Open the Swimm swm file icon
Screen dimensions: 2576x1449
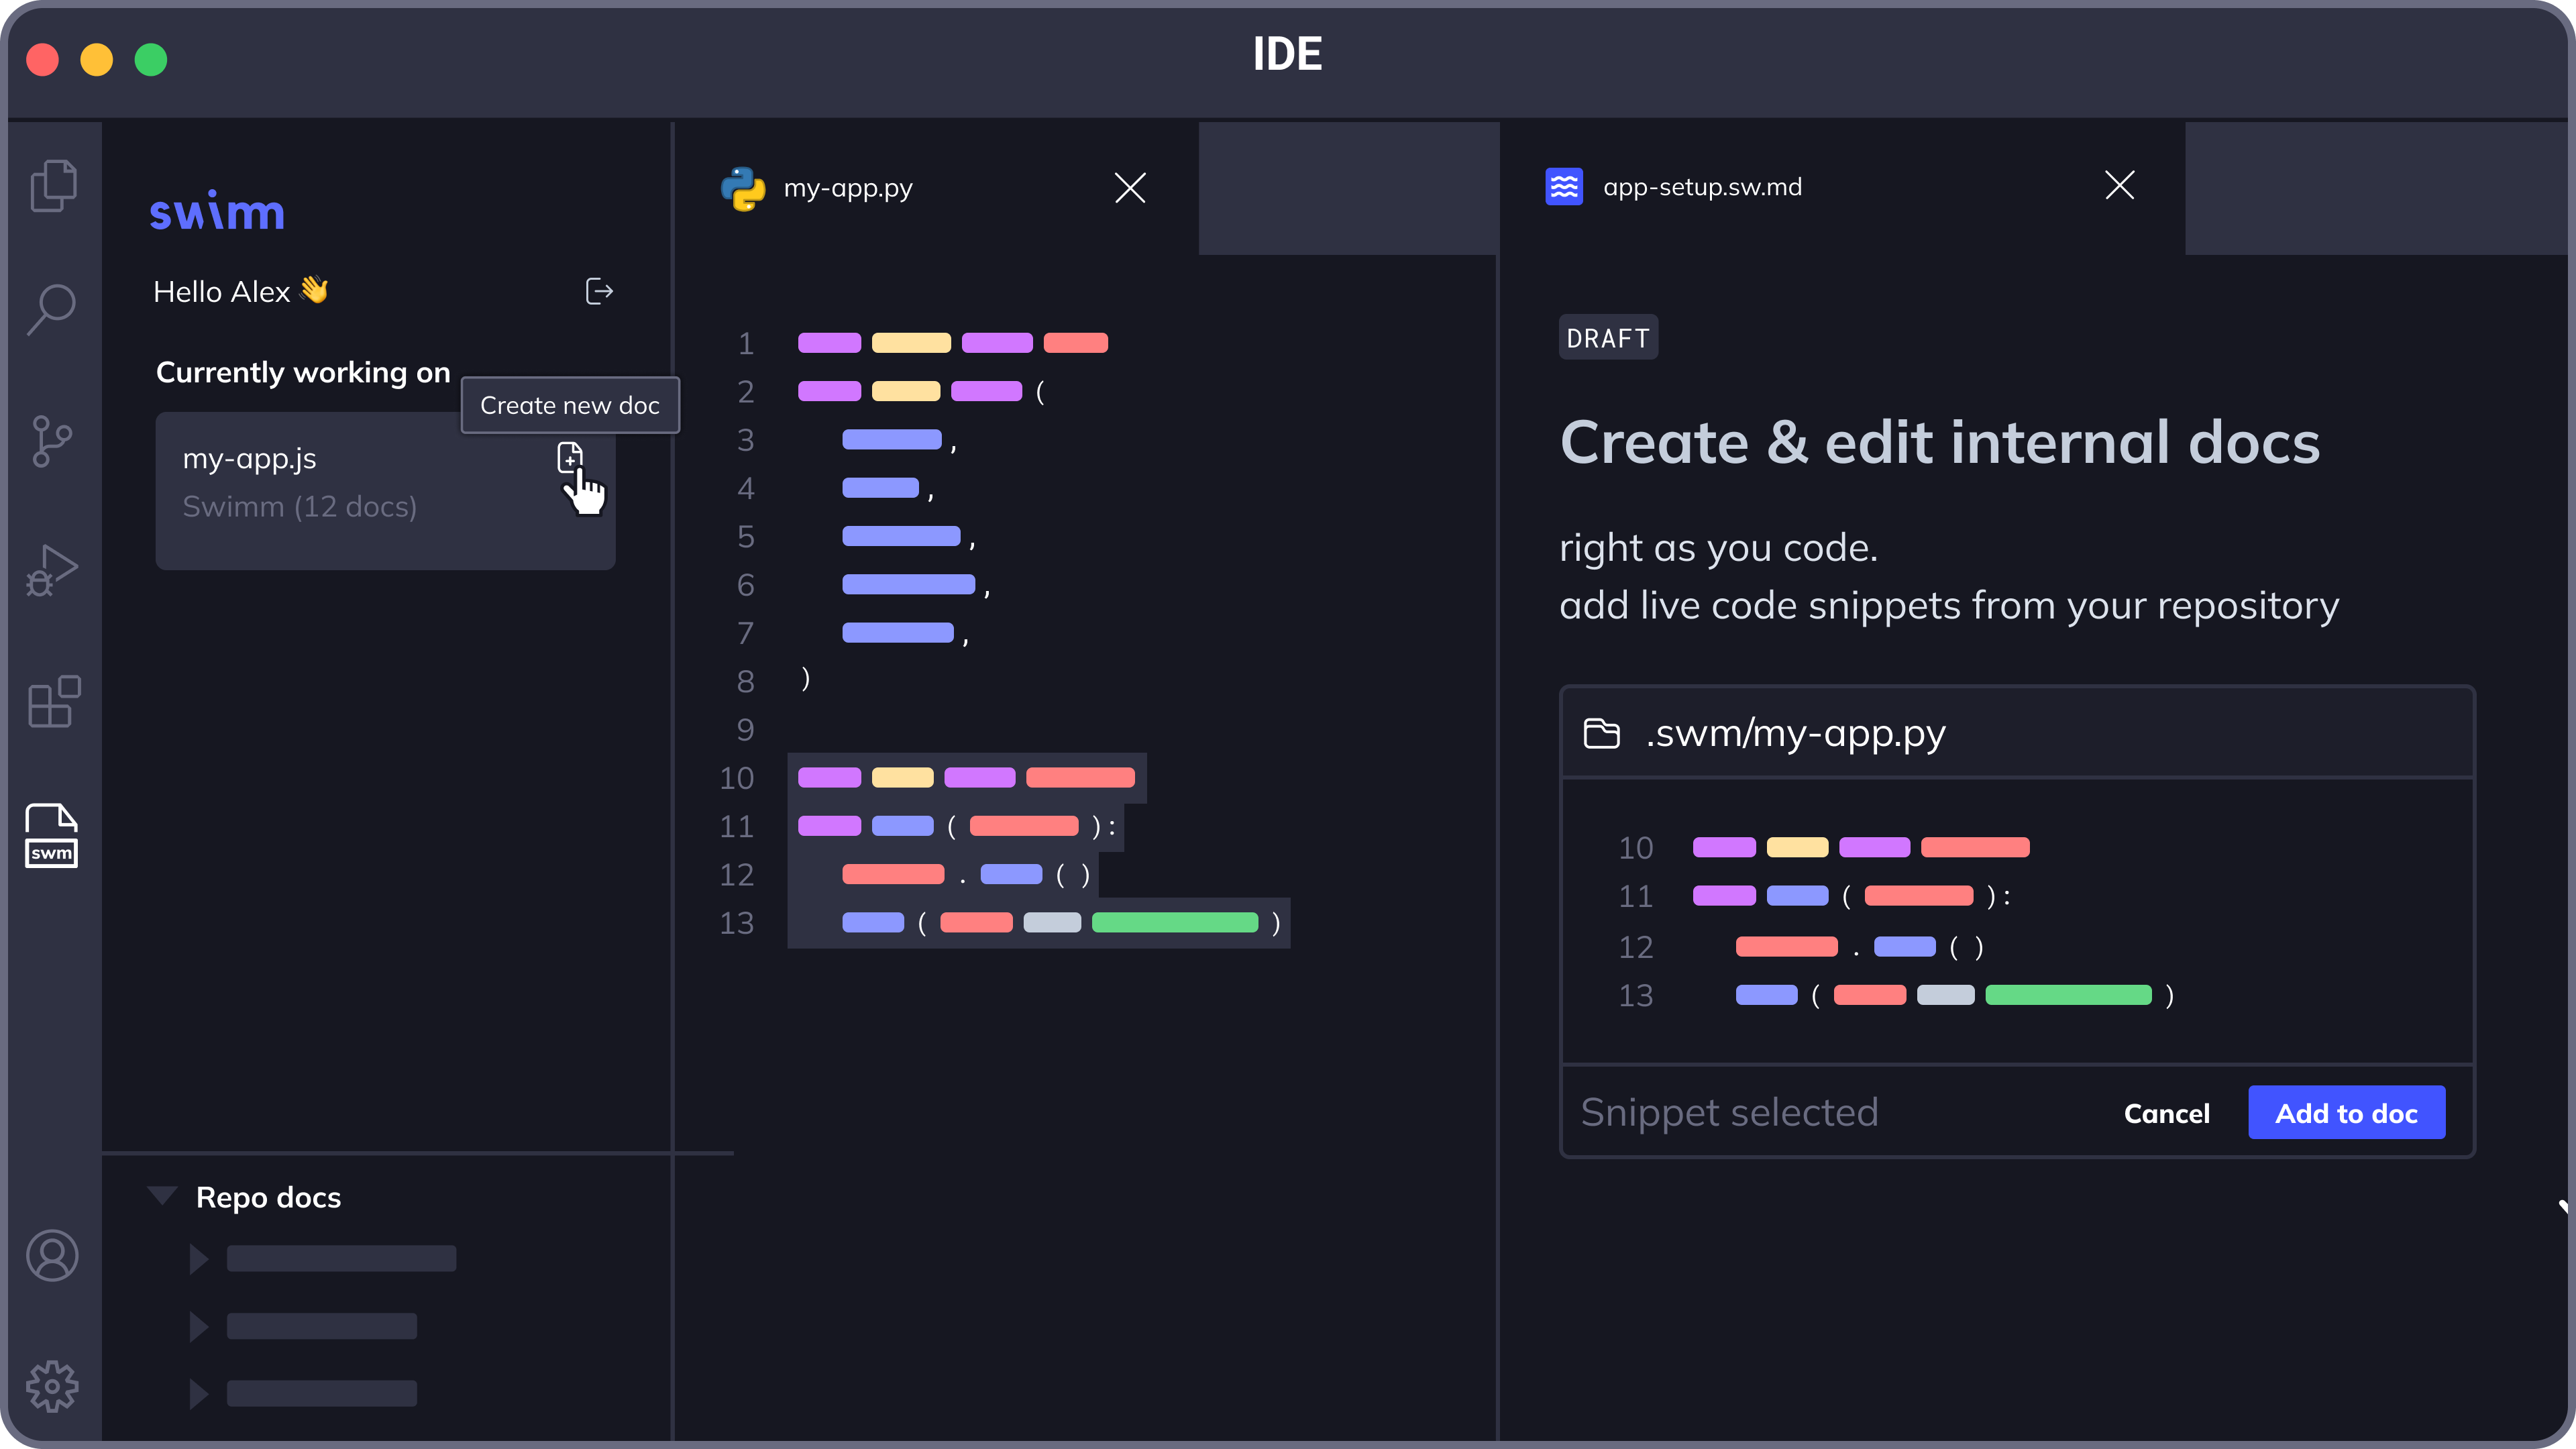pyautogui.click(x=52, y=835)
